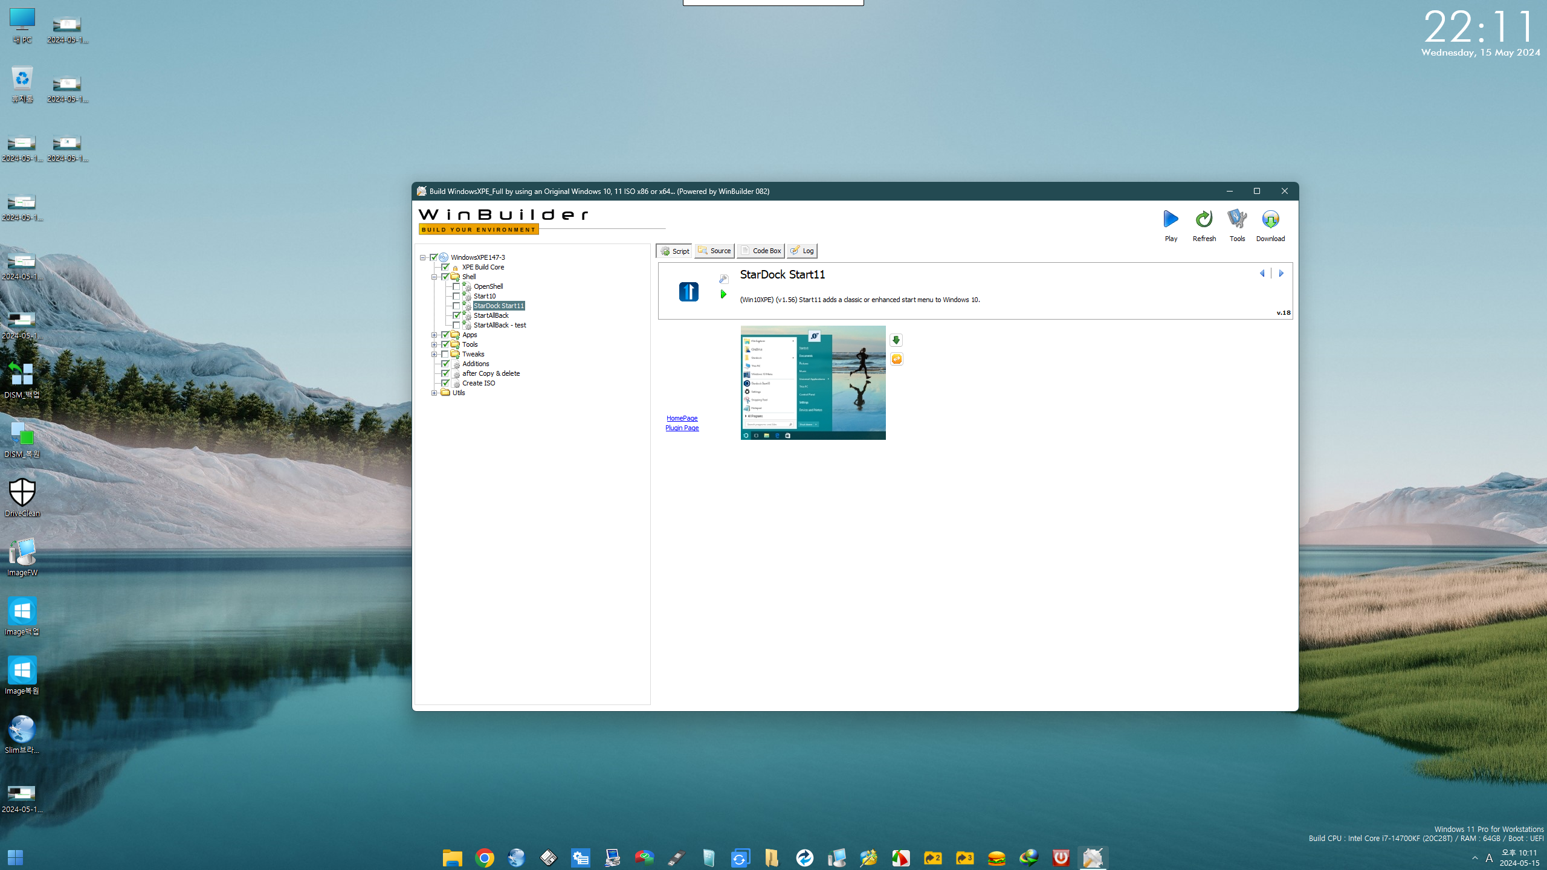This screenshot has height=870, width=1547.
Task: Open the Slim브라... browser desktop icon
Action: [x=22, y=735]
